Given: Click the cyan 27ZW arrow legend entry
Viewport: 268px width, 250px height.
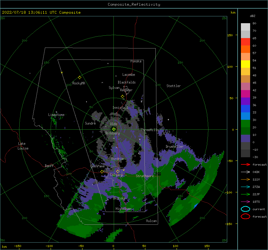Looking at the screenshot, I should click(245, 187).
